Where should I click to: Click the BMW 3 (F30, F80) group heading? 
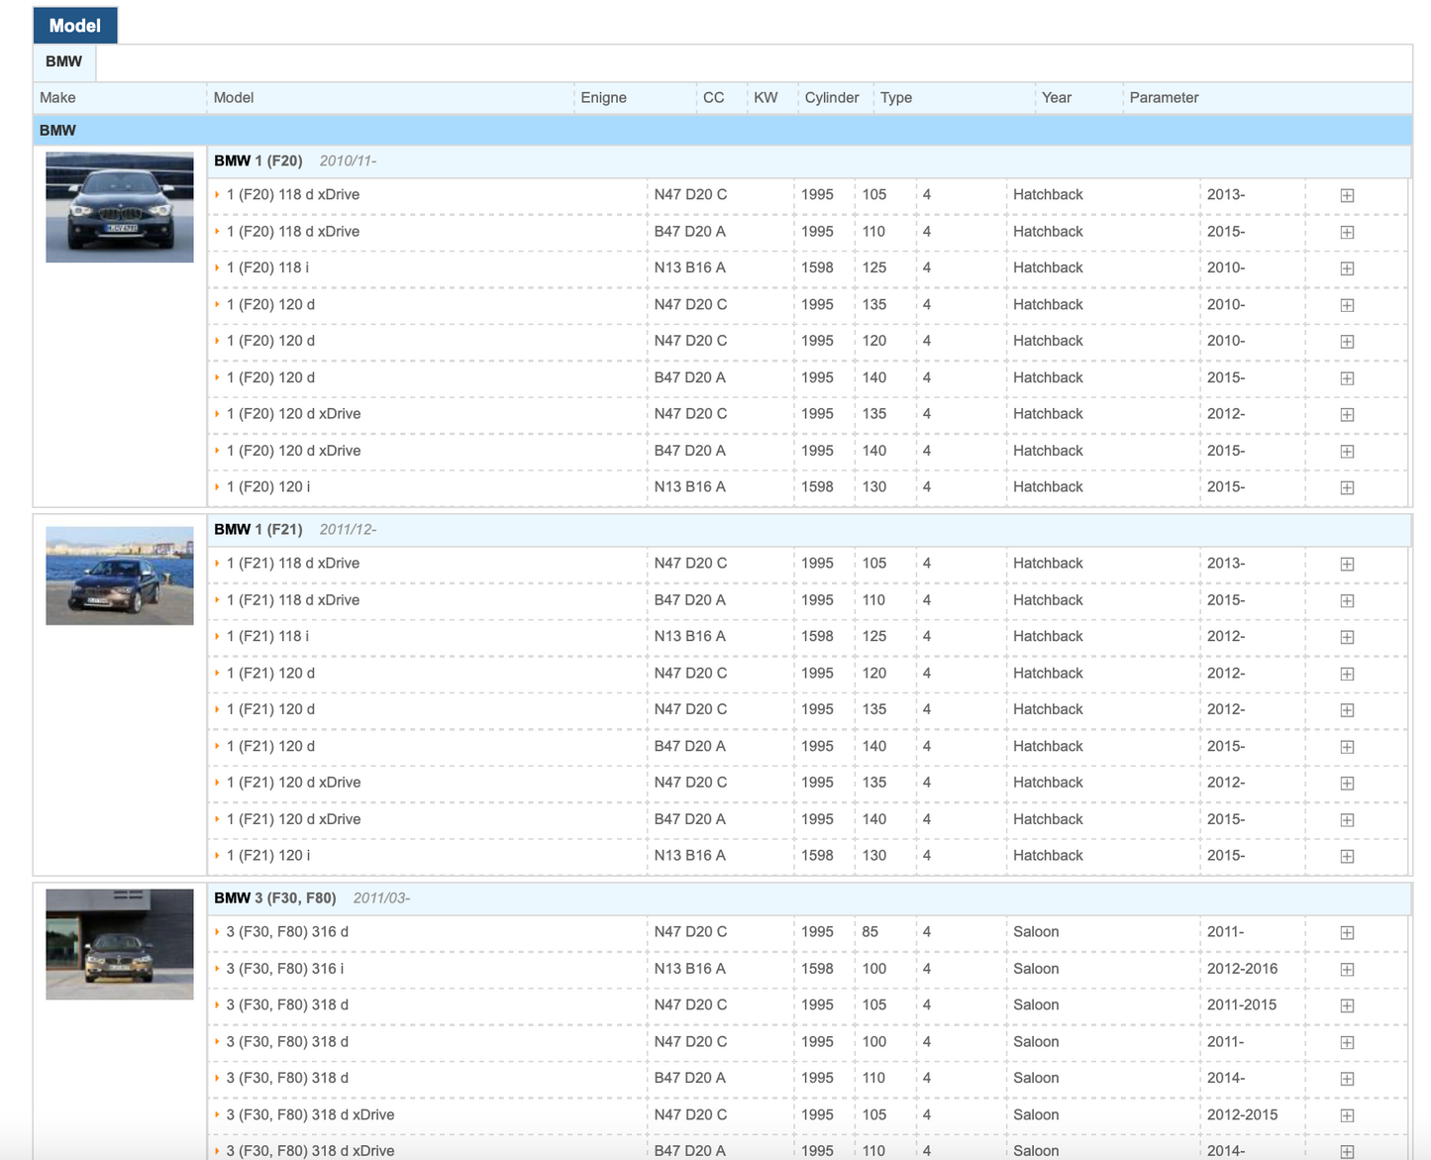[275, 897]
